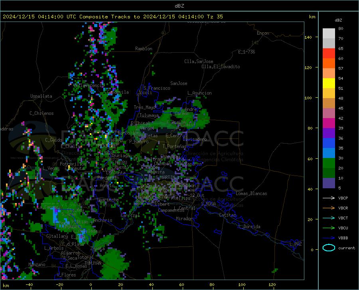The image size is (359, 290).
Task: Click the 'dBZ' title at the top
Action: [x=179, y=6]
